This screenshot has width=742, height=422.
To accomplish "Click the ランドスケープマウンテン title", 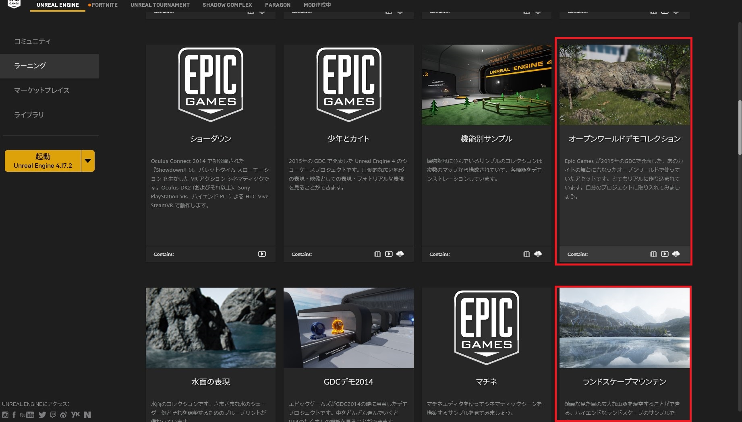I will 624,382.
